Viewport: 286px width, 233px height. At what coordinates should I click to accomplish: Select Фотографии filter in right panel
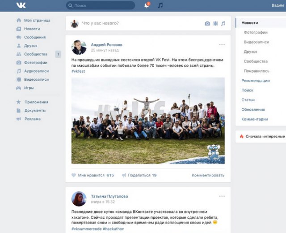[x=256, y=32]
